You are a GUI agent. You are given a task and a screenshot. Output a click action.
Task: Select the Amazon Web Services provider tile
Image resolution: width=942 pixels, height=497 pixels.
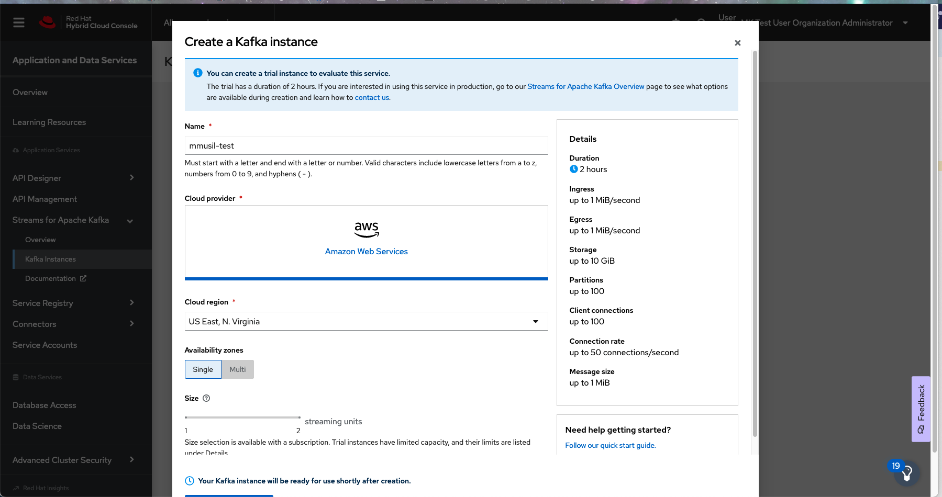pyautogui.click(x=366, y=242)
